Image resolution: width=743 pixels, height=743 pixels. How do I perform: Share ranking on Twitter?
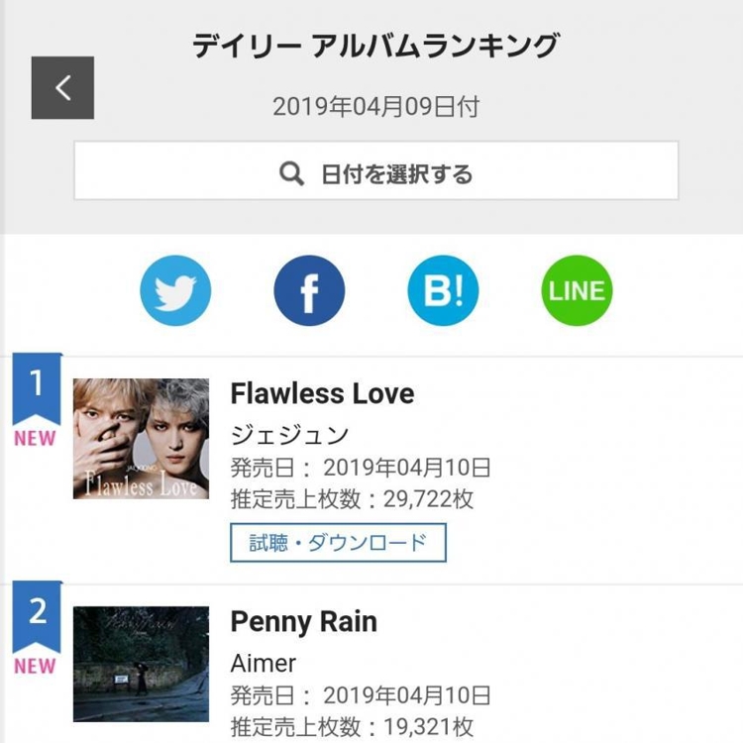175,291
